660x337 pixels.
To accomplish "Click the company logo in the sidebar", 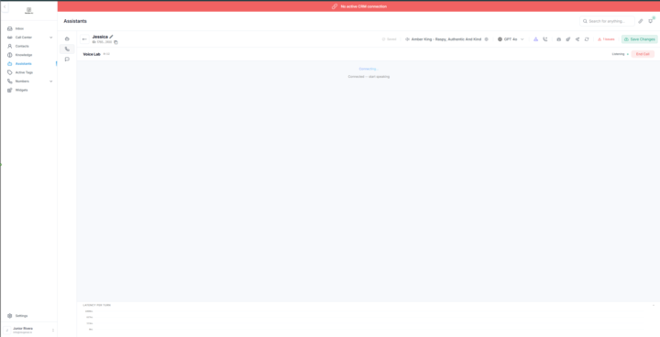I will pyautogui.click(x=28, y=10).
